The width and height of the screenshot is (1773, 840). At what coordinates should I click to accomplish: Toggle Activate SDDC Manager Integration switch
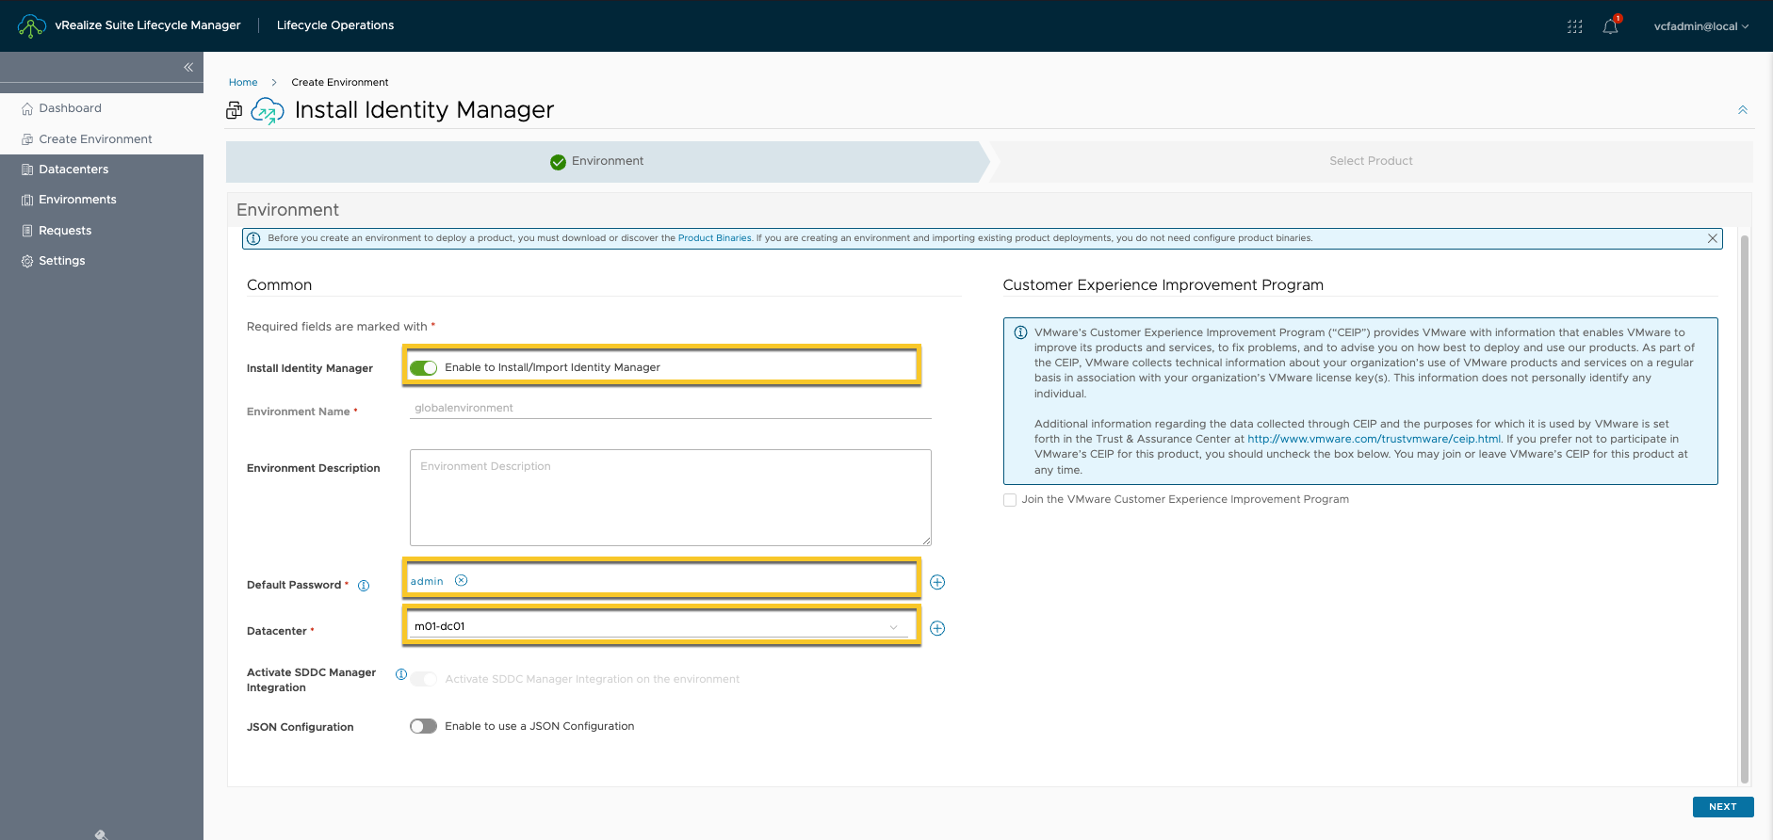pyautogui.click(x=423, y=679)
